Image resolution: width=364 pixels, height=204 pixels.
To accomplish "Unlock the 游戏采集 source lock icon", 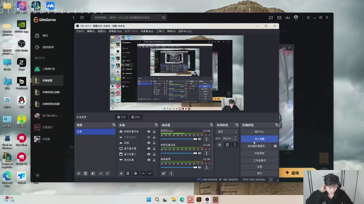I will pyautogui.click(x=154, y=160).
